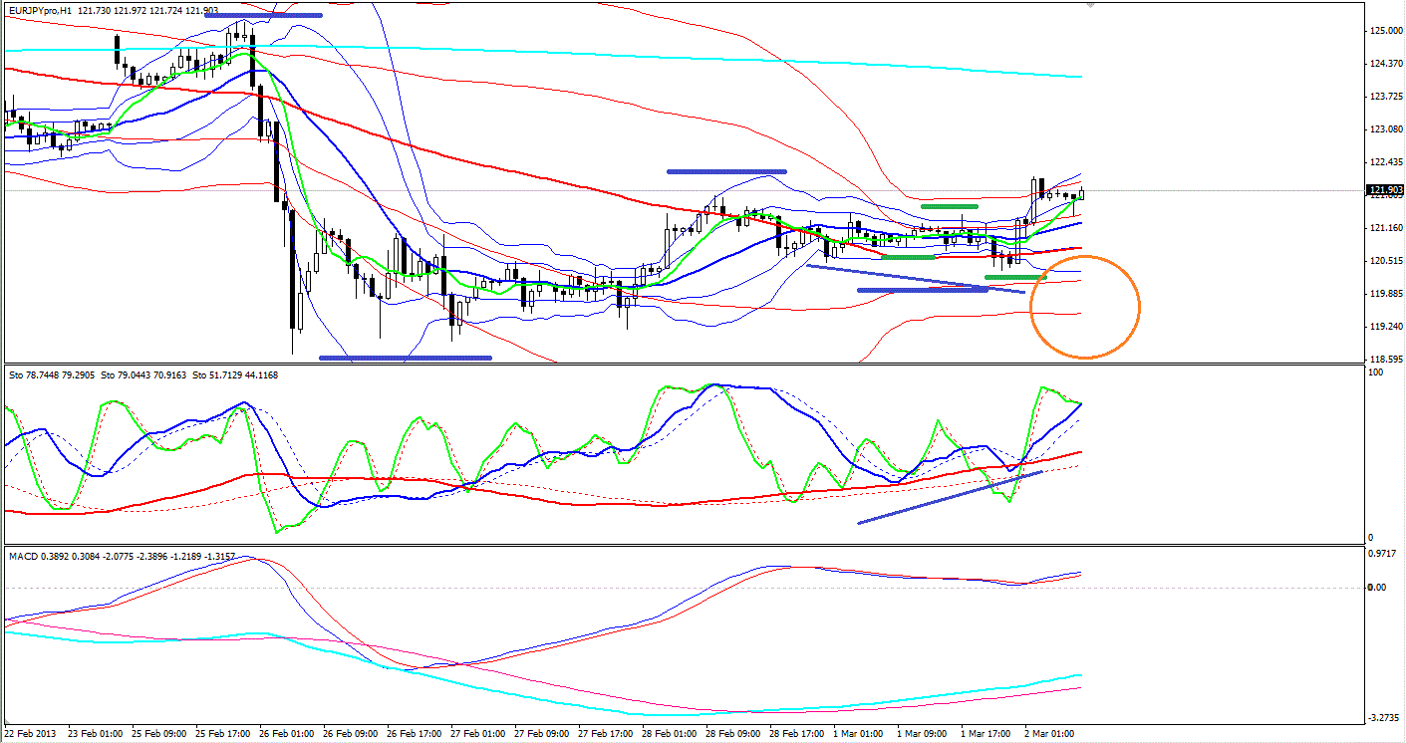Click the 2 Mar 01:00 time label

[x=1051, y=734]
